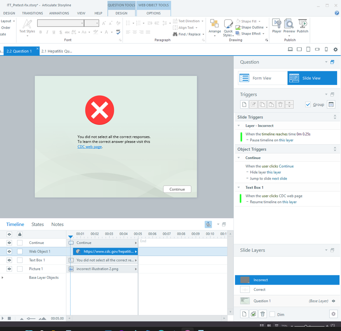
Task: Hide the Web Object 1 timeline row
Action: pos(10,251)
